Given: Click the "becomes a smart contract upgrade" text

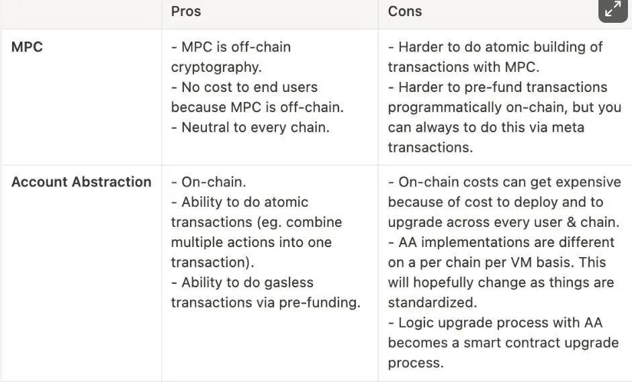Looking at the screenshot, I should [x=503, y=342].
